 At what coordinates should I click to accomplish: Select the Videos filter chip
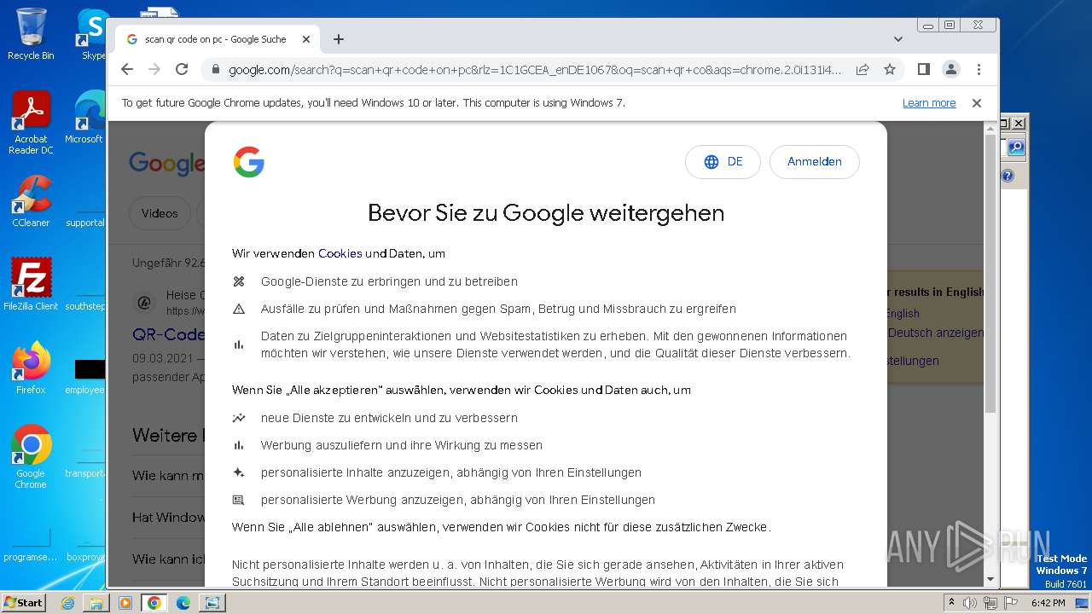point(160,213)
